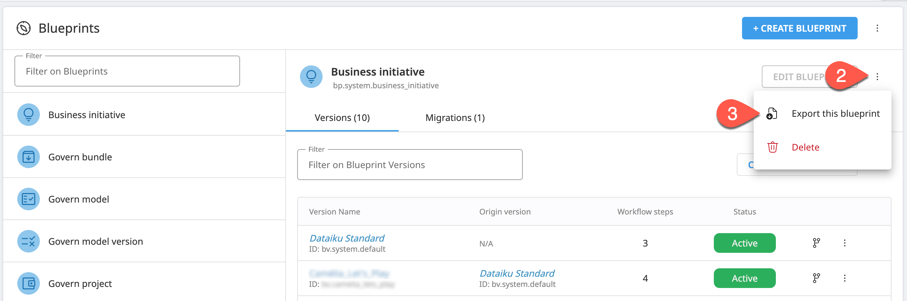Click the Origin version column header

505,212
